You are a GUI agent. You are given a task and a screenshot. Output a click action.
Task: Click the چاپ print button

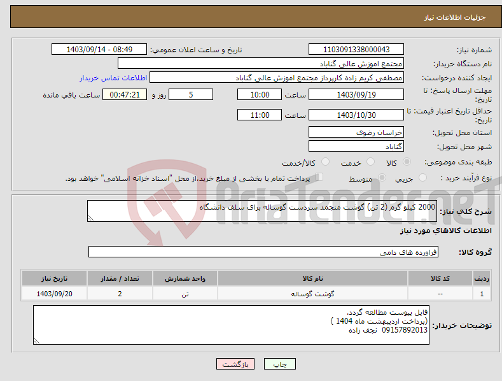coord(280,364)
